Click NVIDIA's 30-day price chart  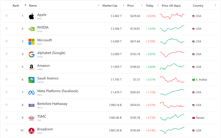(172, 29)
